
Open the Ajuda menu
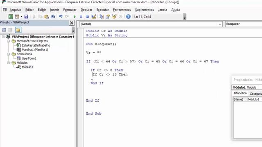pyautogui.click(x=176, y=10)
